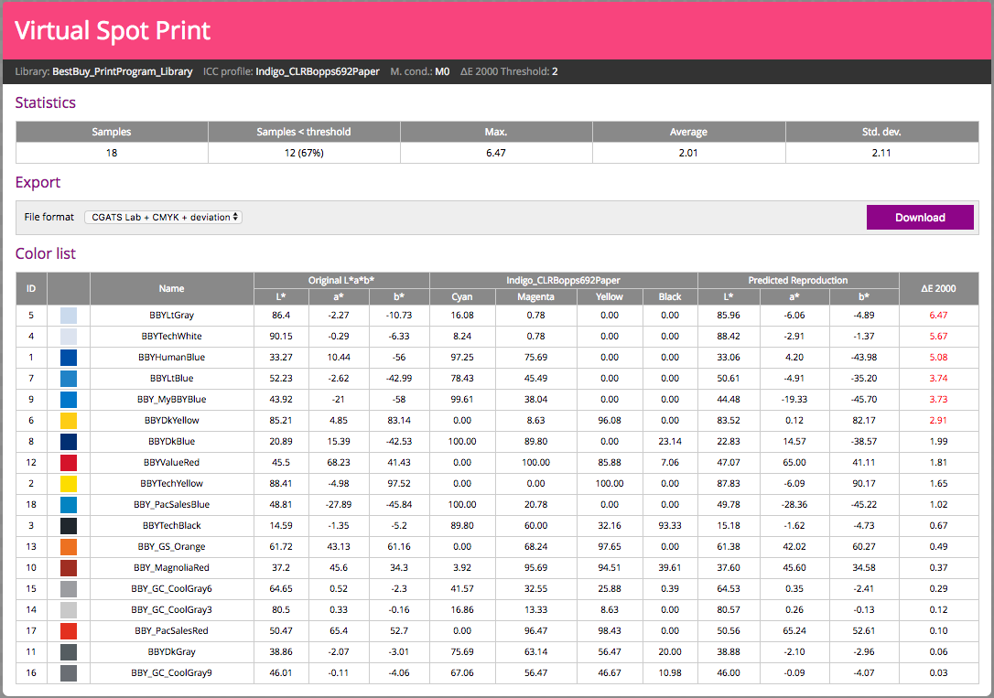Image resolution: width=994 pixels, height=698 pixels.
Task: Click the red ΔE value 2.91
Action: point(938,421)
